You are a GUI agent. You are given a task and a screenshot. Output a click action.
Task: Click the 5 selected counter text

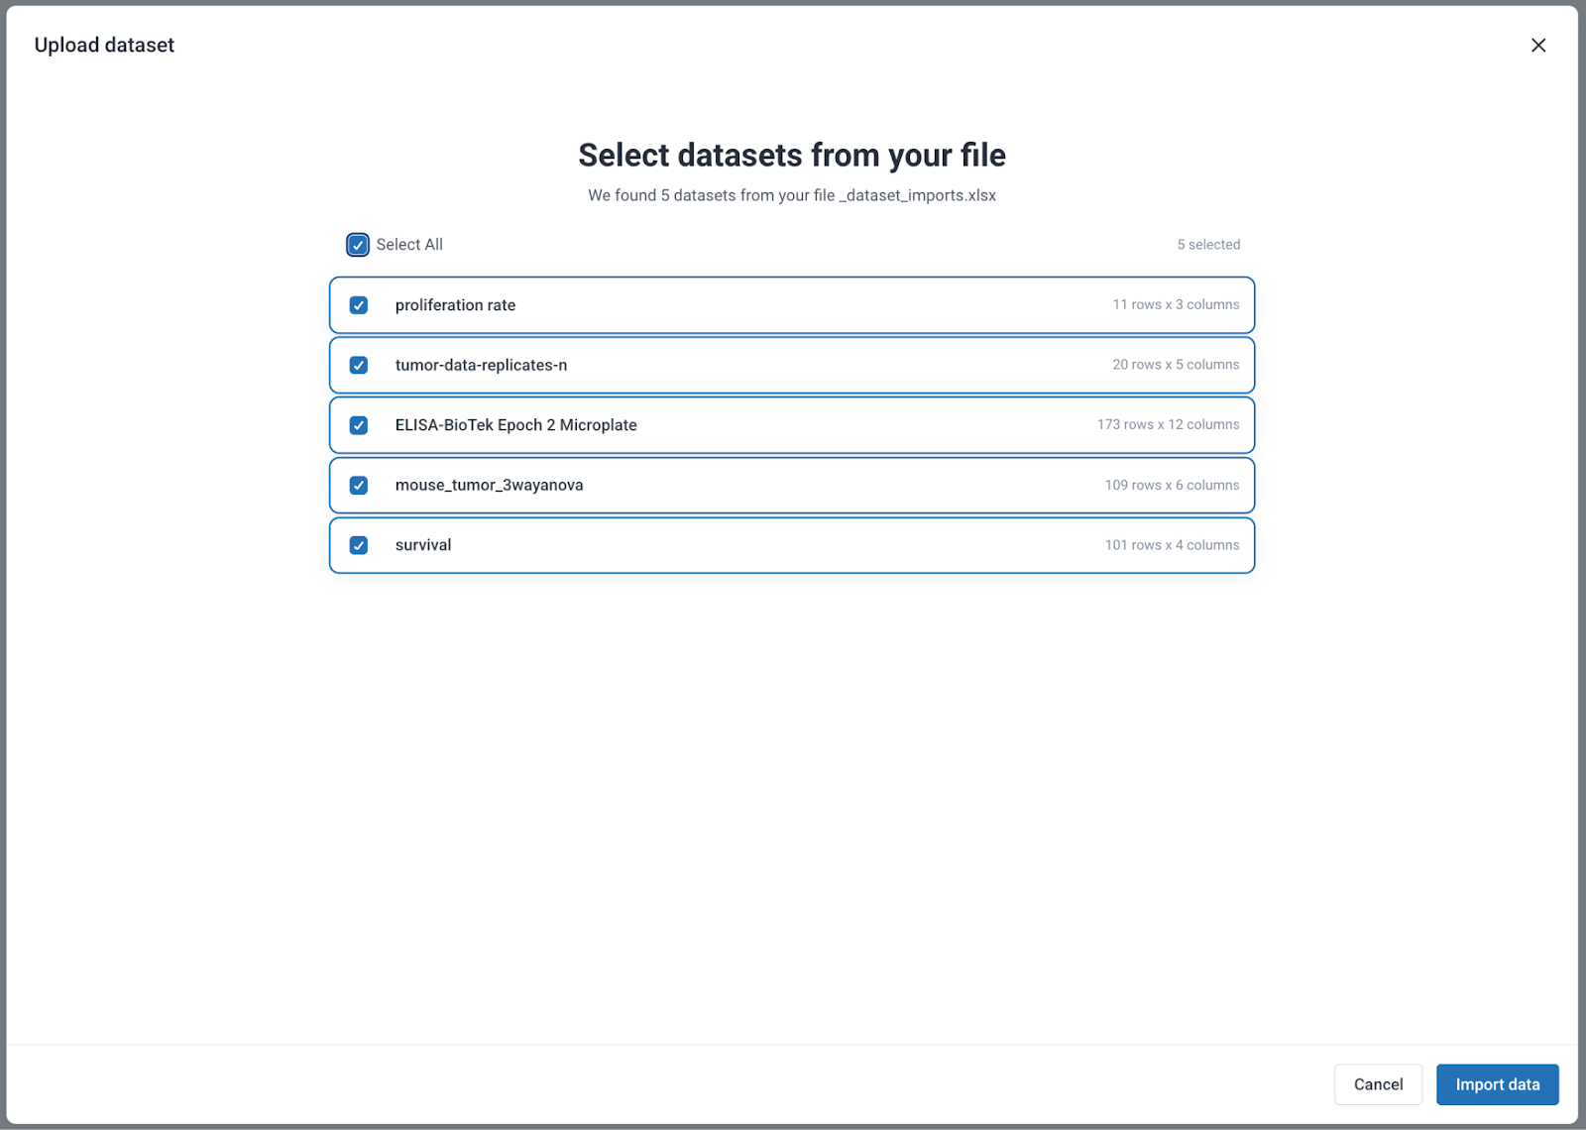click(1207, 245)
